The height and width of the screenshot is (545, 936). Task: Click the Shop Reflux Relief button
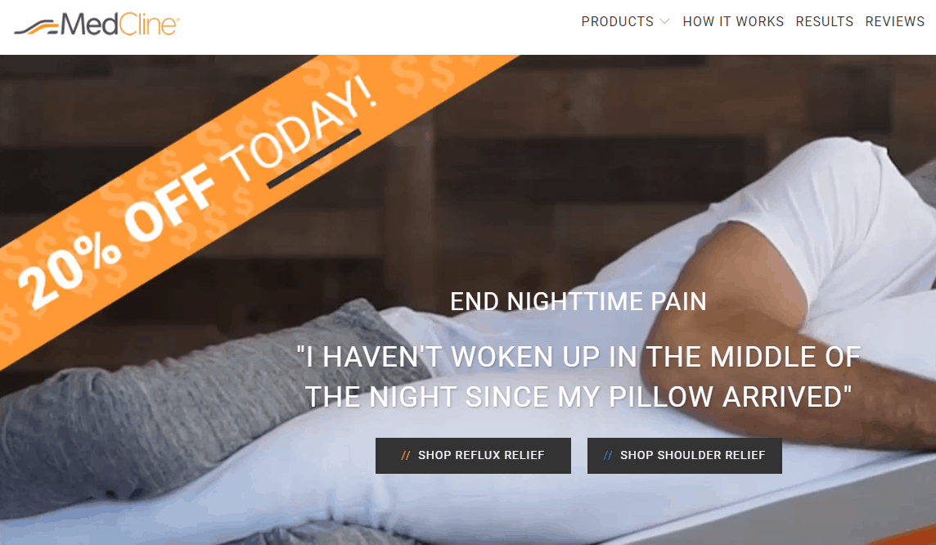point(474,456)
